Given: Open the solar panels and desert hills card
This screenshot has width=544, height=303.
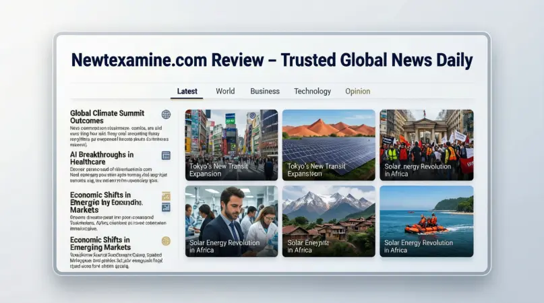Looking at the screenshot, I should coord(328,145).
